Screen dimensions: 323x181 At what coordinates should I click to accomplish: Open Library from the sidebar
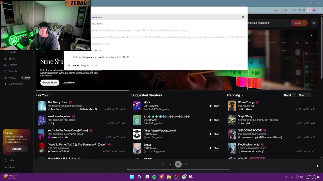tap(10, 65)
